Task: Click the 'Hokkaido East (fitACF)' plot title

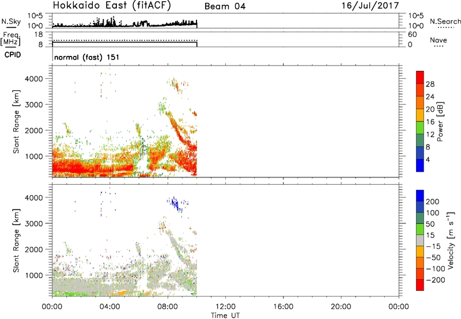Action: point(112,6)
